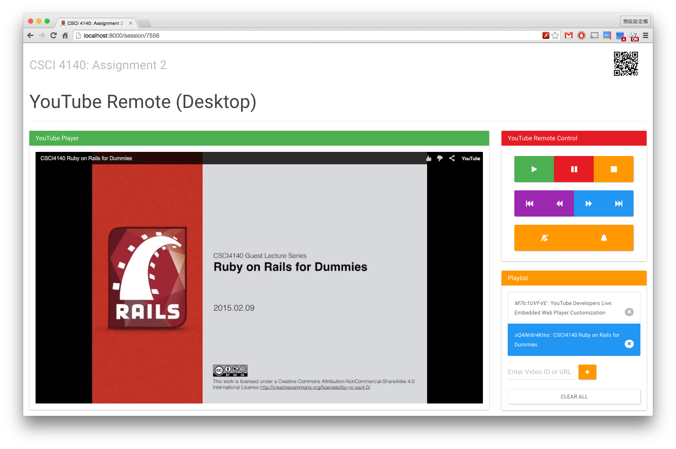This screenshot has width=676, height=449.
Task: Open the red circular power extension icon
Action: point(582,36)
